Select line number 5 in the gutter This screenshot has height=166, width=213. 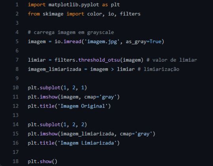coord(17,42)
